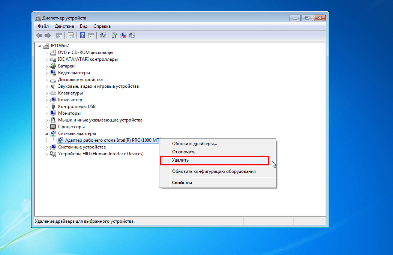Image resolution: width=393 pixels, height=255 pixels.
Task: Select the IE11Win7 root computer node
Action: (60, 46)
